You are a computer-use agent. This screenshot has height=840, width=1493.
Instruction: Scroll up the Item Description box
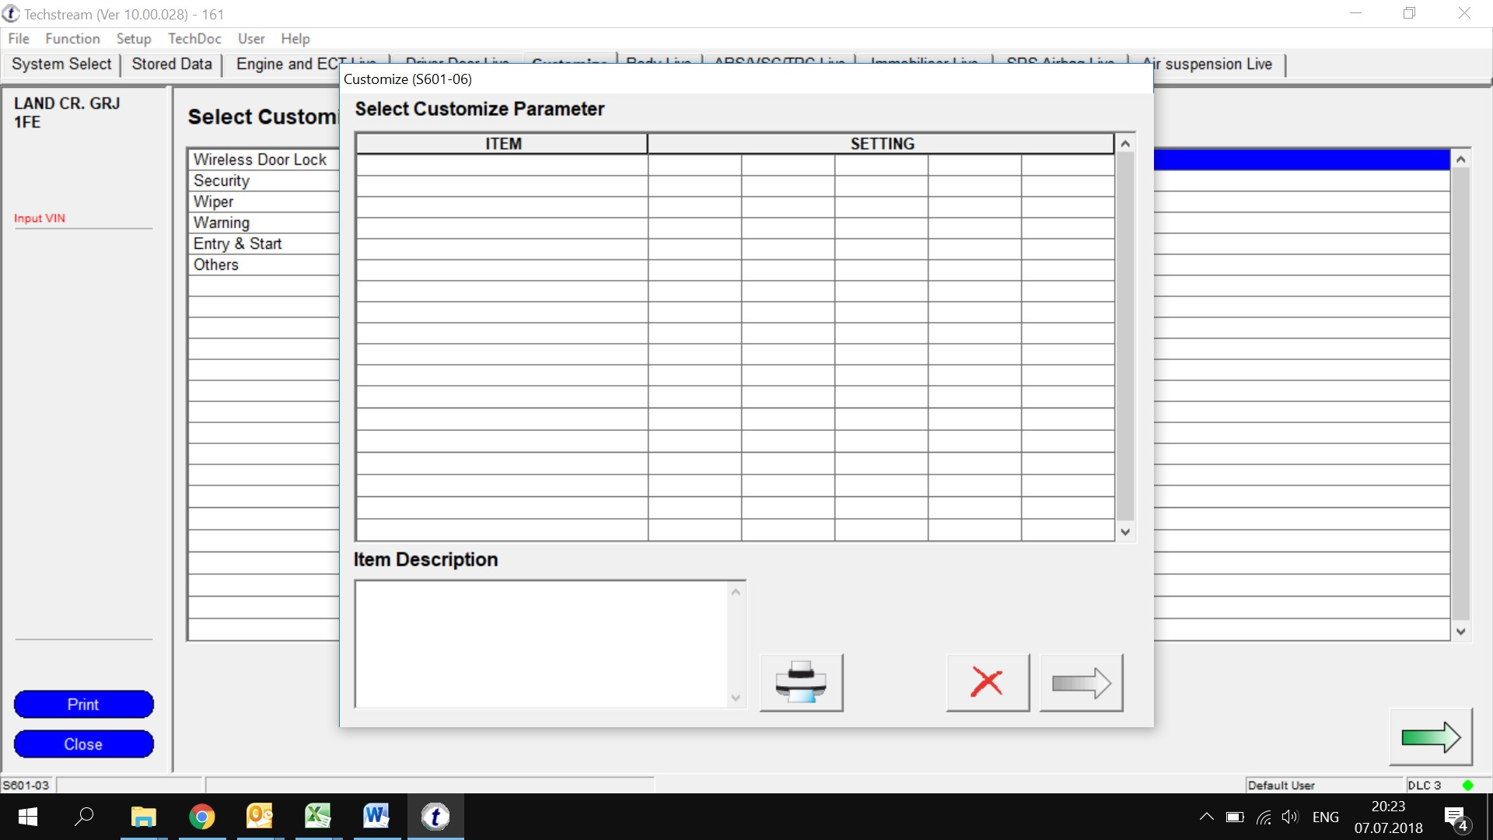click(x=736, y=591)
